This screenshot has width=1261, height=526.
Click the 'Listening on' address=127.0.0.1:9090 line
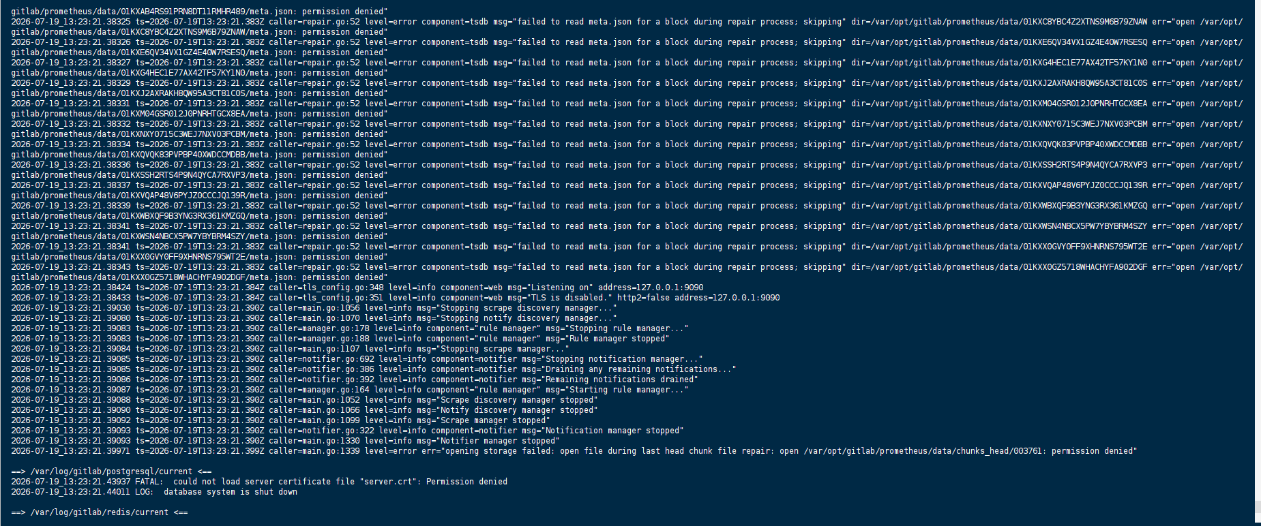coord(357,288)
